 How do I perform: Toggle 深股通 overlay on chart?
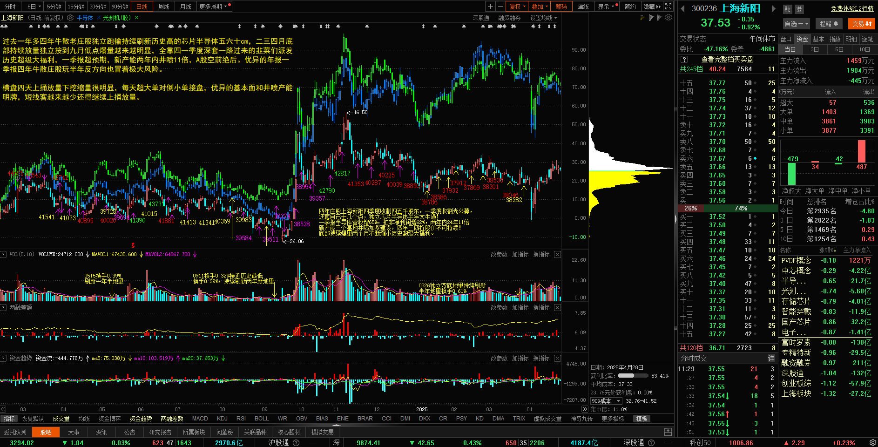point(481,18)
